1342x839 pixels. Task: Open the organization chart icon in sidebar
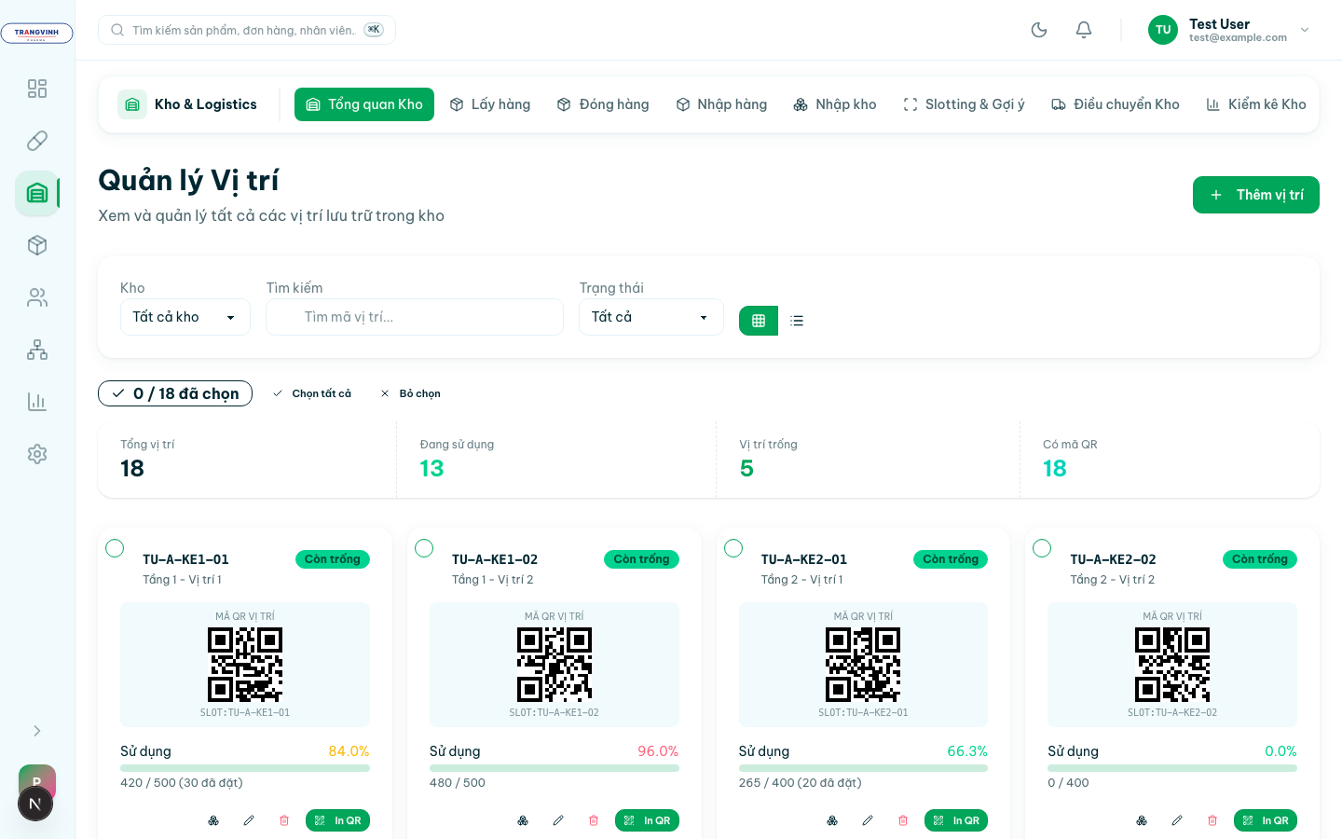[x=37, y=350]
